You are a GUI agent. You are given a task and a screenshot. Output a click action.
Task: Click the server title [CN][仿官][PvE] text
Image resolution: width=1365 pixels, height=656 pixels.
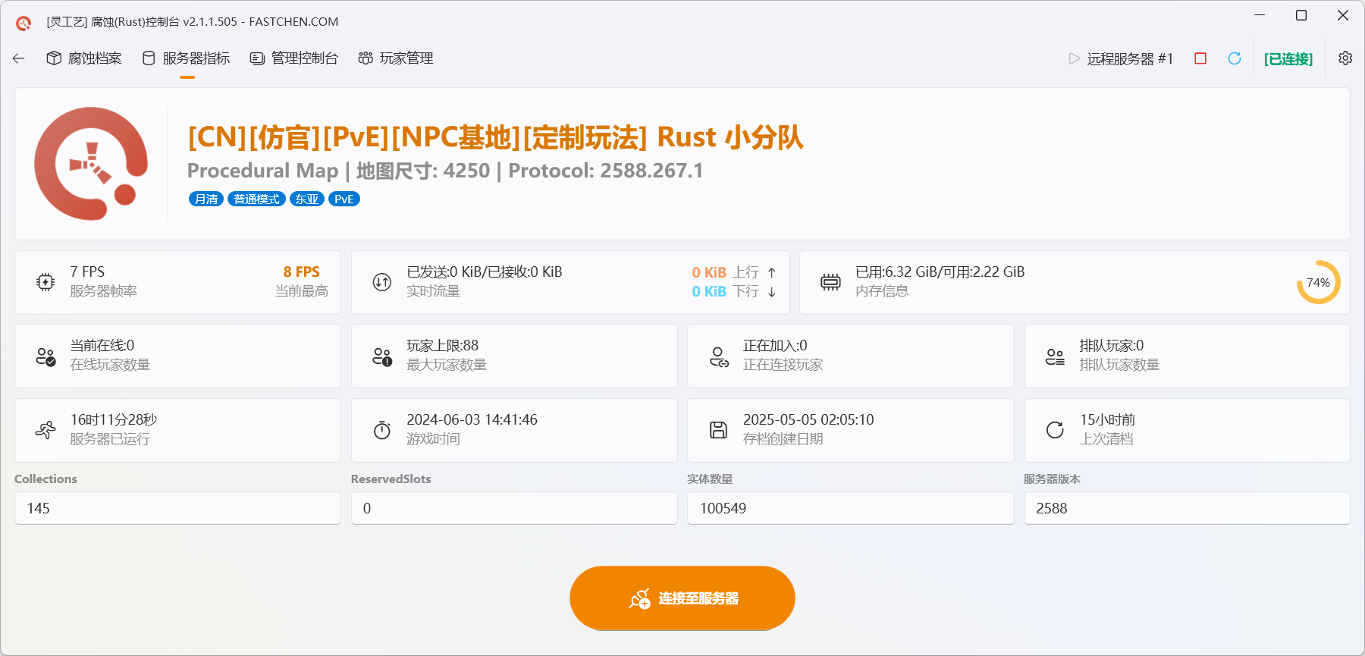point(495,137)
